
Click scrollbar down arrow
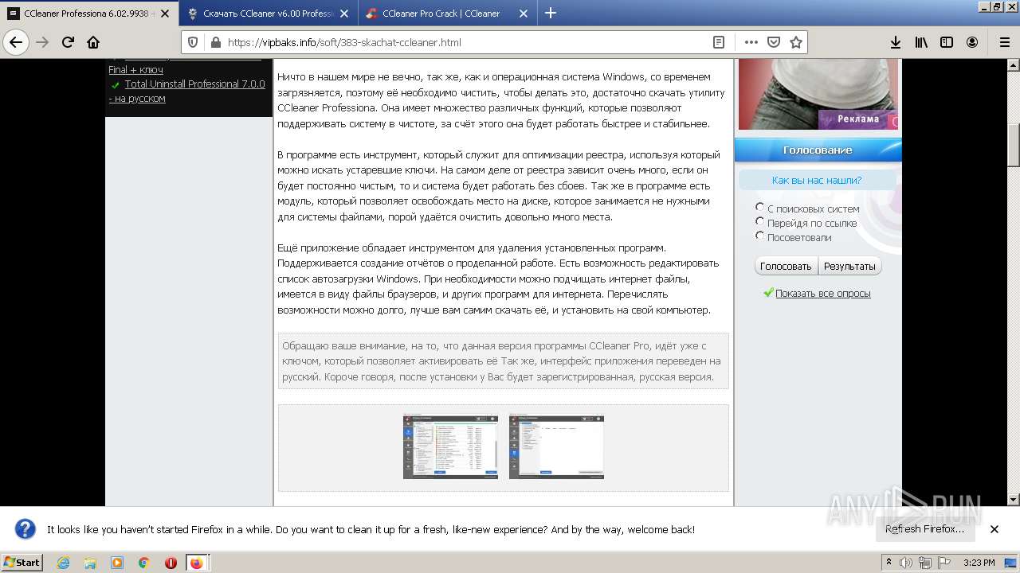tap(1014, 500)
